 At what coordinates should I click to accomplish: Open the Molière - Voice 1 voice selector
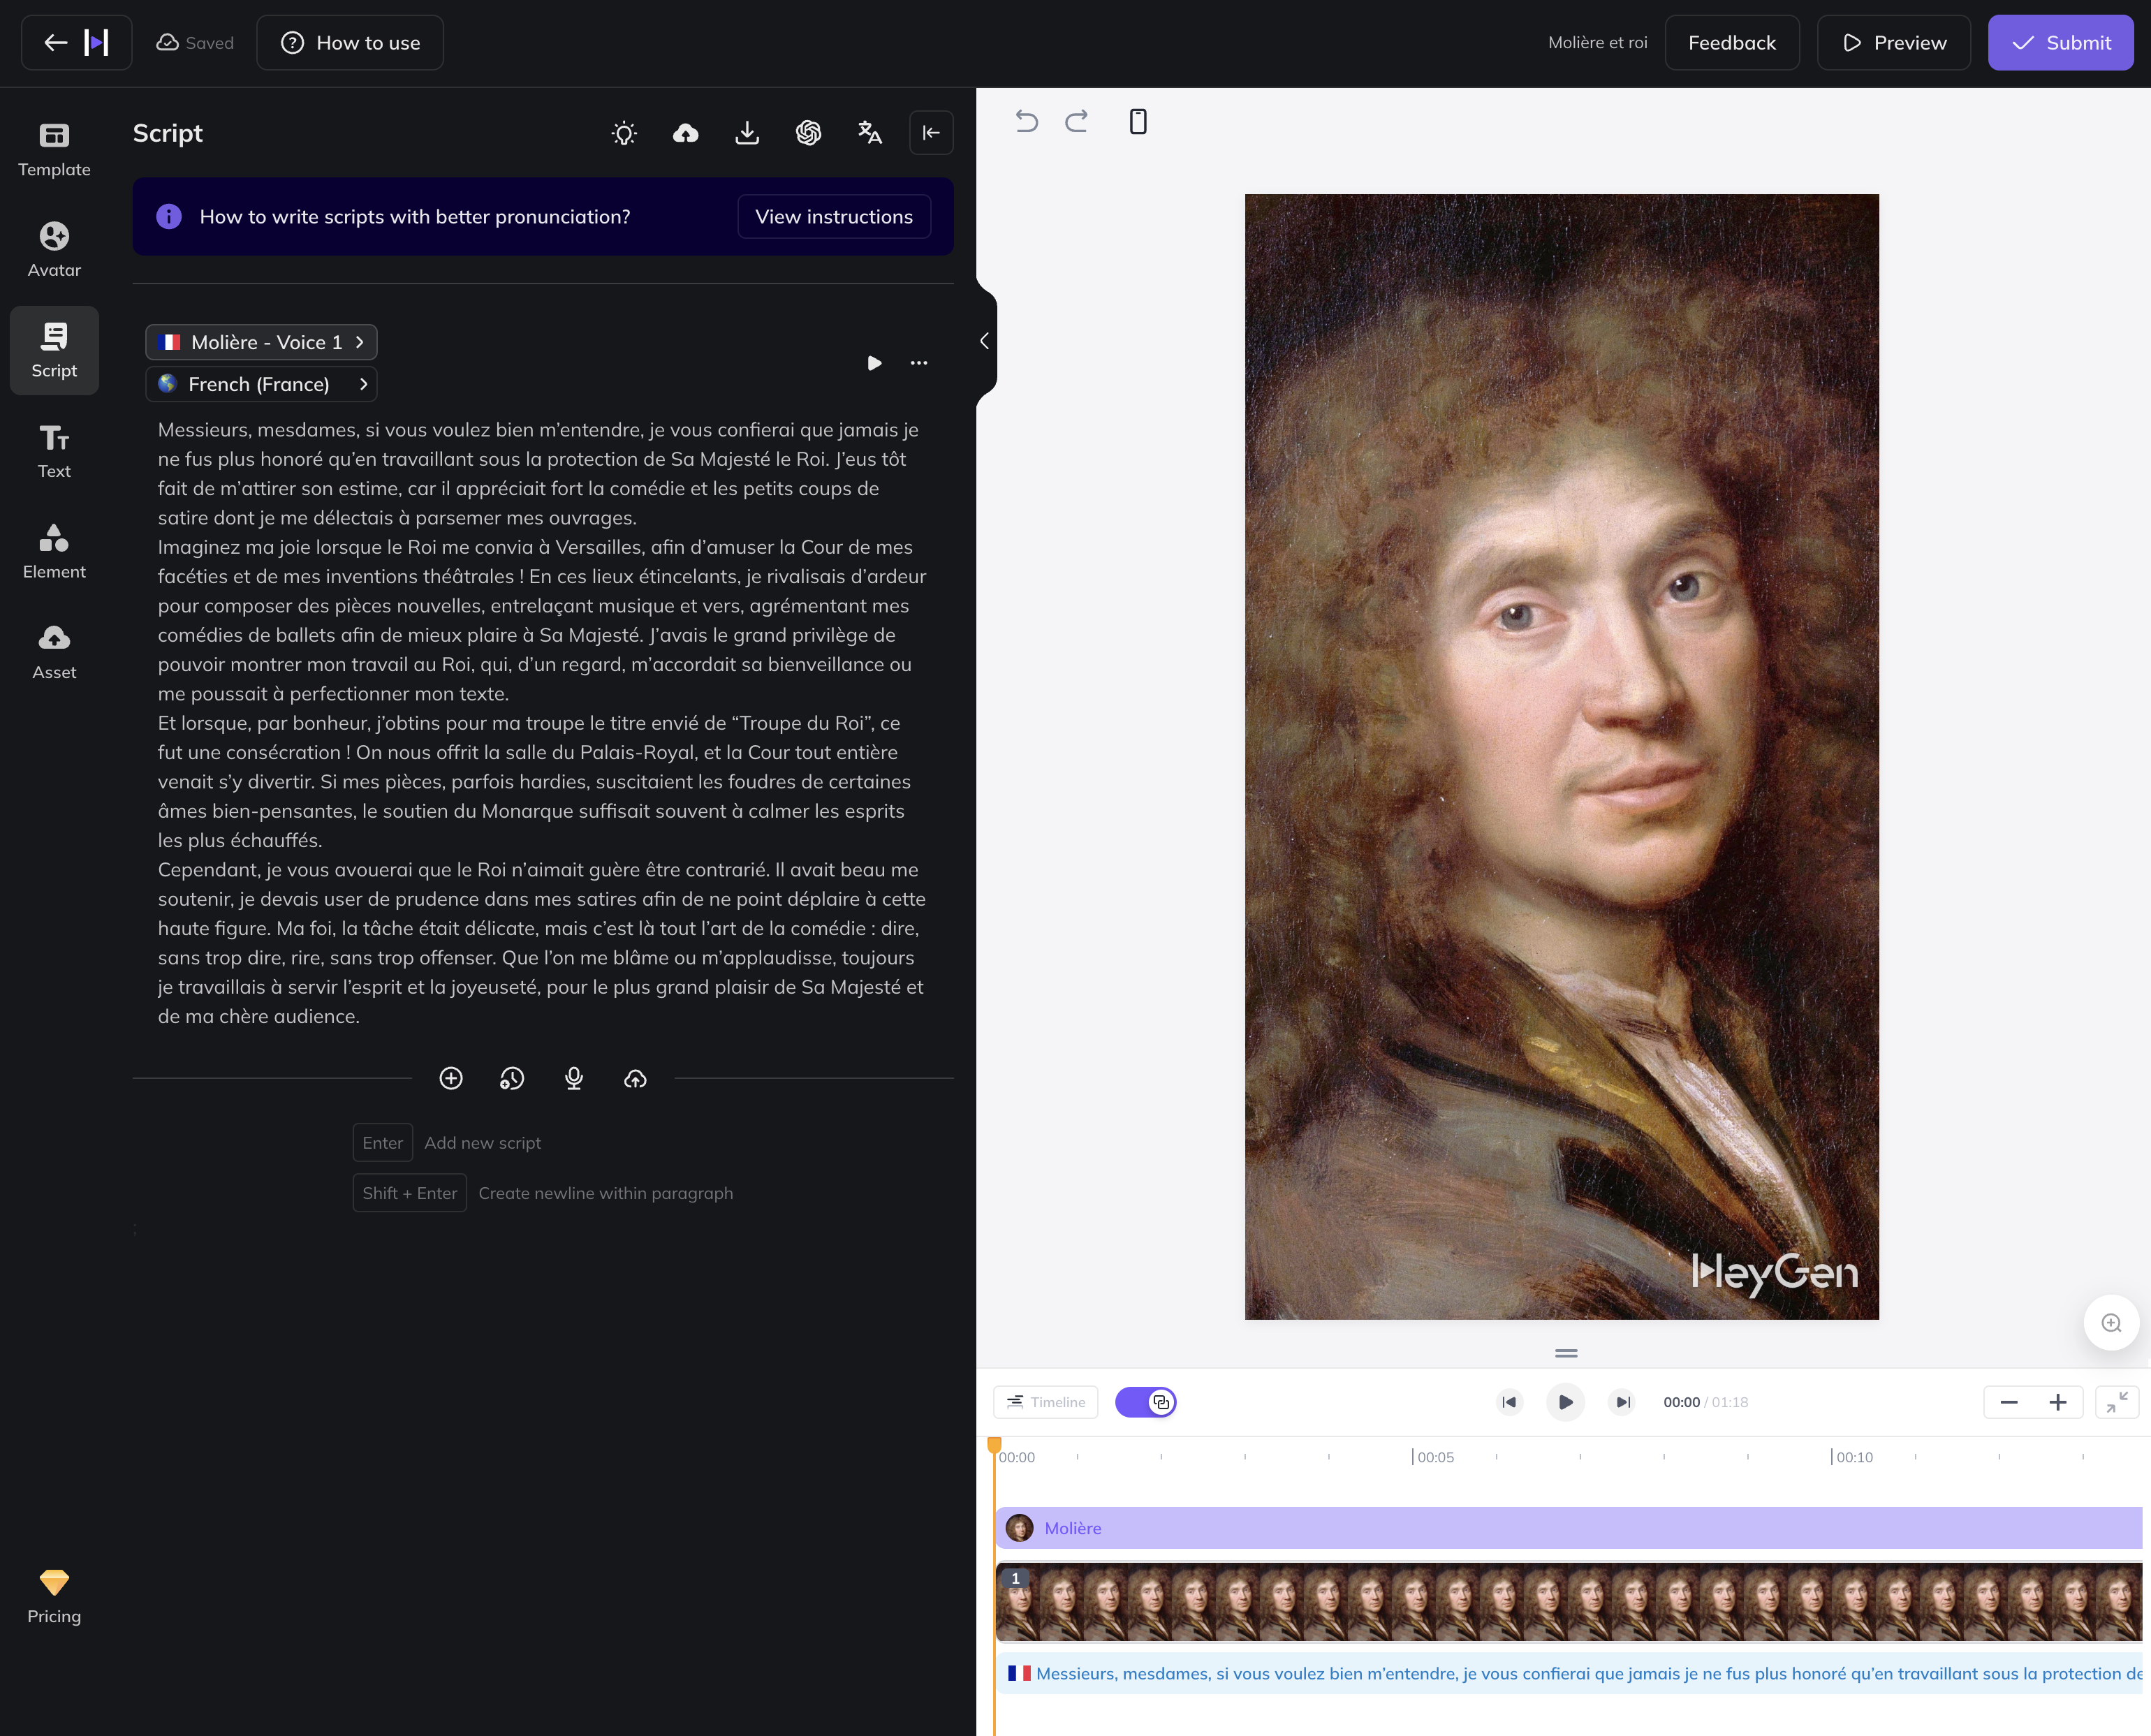[261, 342]
